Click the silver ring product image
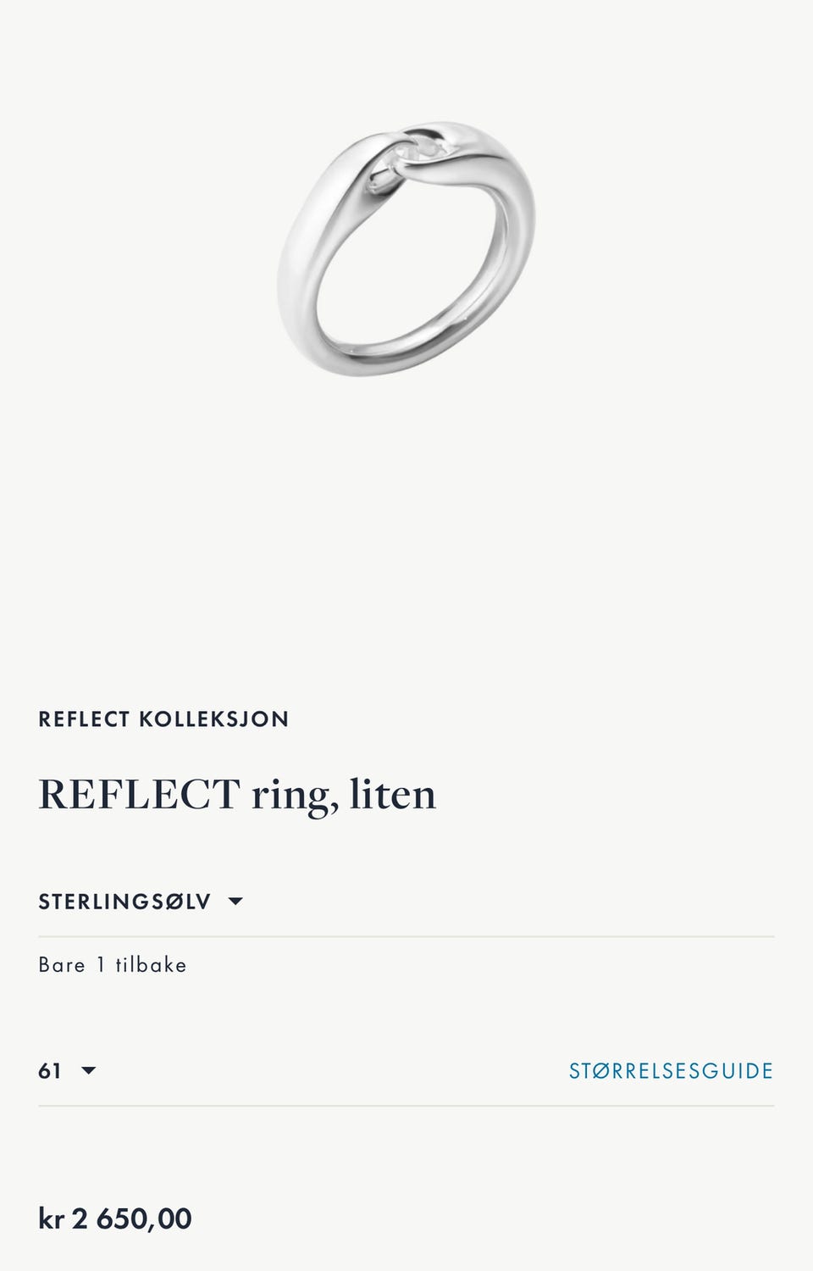The width and height of the screenshot is (813, 1271). pos(406,248)
